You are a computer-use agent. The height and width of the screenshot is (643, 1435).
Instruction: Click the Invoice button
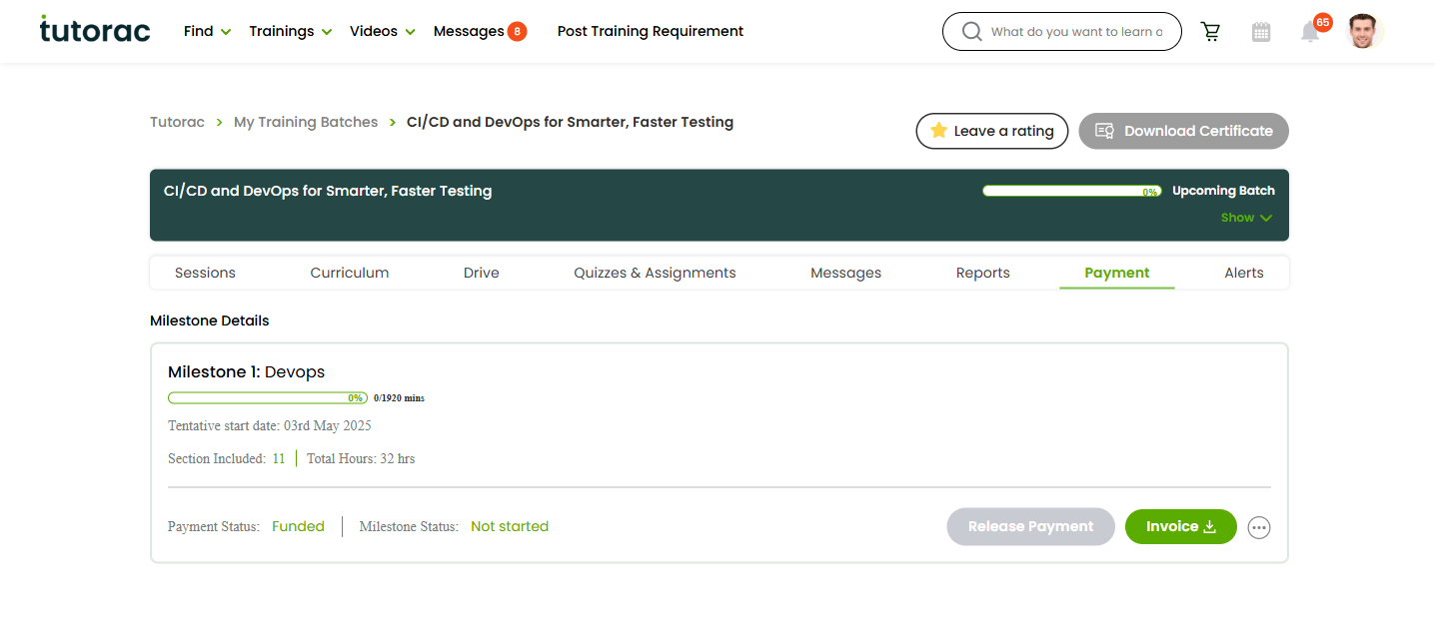point(1181,527)
